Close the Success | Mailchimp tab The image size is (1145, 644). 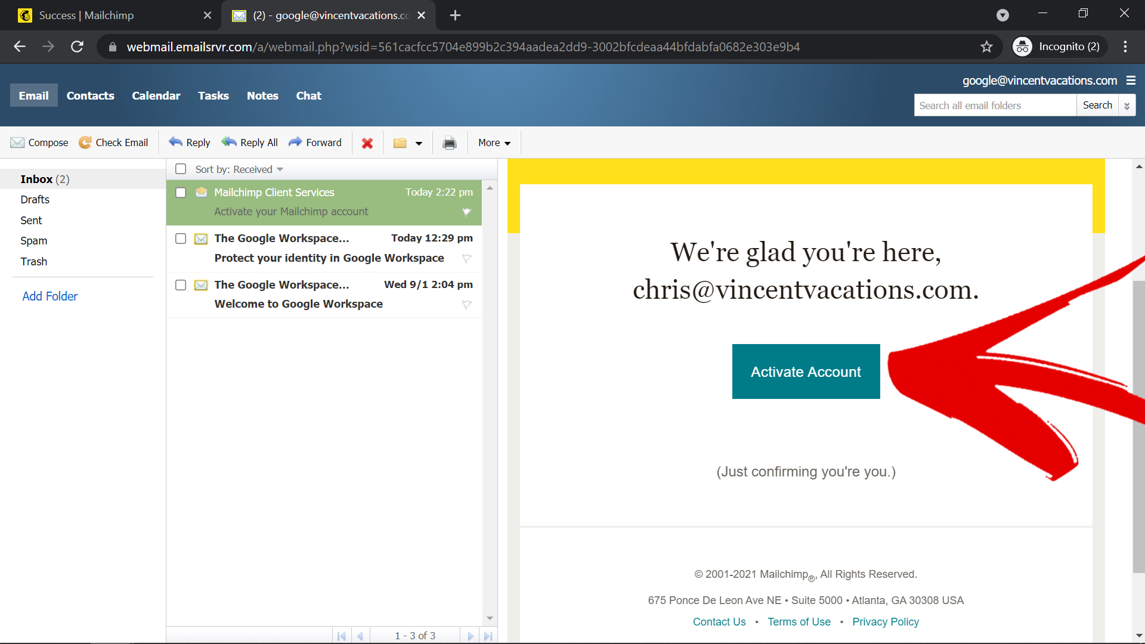(208, 16)
